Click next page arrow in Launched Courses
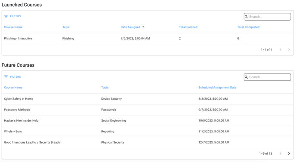Viewport: 296px width, 162px height. pos(289,49)
